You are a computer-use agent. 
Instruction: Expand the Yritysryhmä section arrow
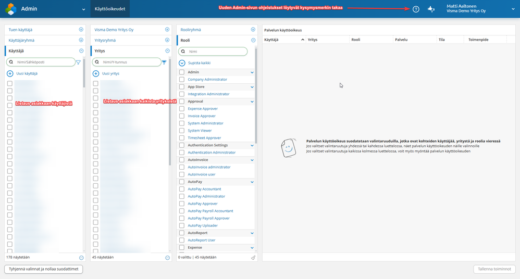coord(167,40)
